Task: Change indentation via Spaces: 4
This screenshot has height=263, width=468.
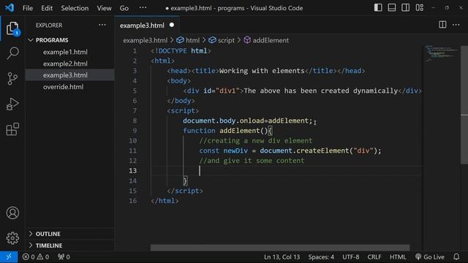Action: point(321,256)
